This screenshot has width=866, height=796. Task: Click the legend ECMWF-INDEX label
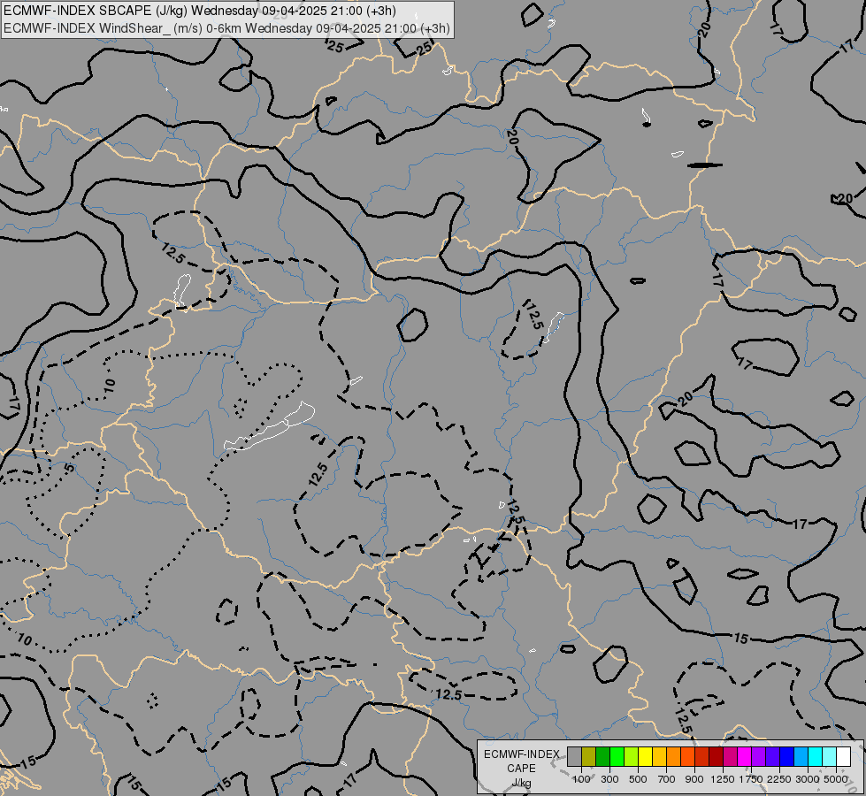pos(522,754)
